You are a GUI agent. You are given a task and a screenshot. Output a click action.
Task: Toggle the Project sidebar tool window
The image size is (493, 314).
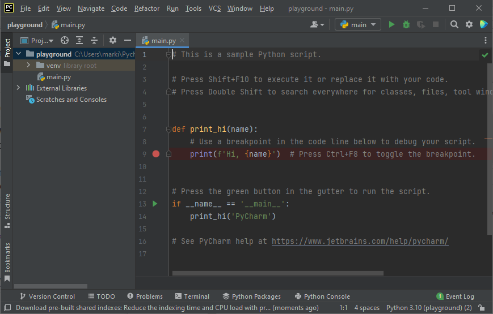tap(7, 52)
